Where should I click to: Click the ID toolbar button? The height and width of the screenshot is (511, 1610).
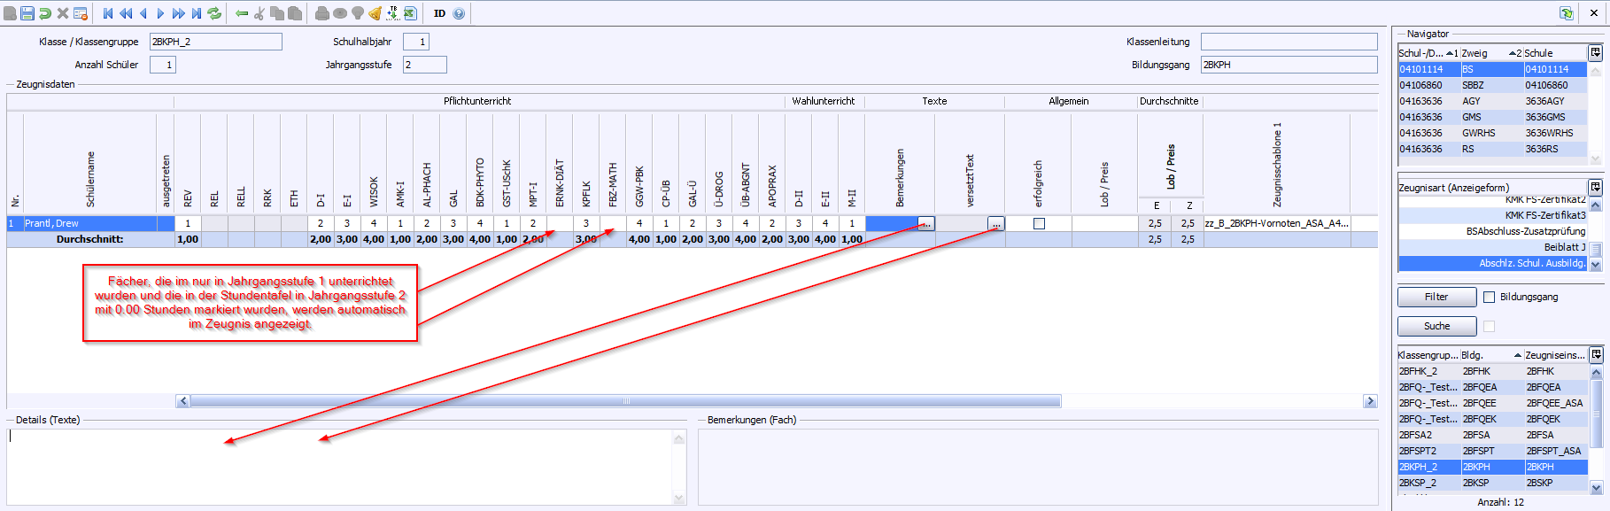click(439, 13)
